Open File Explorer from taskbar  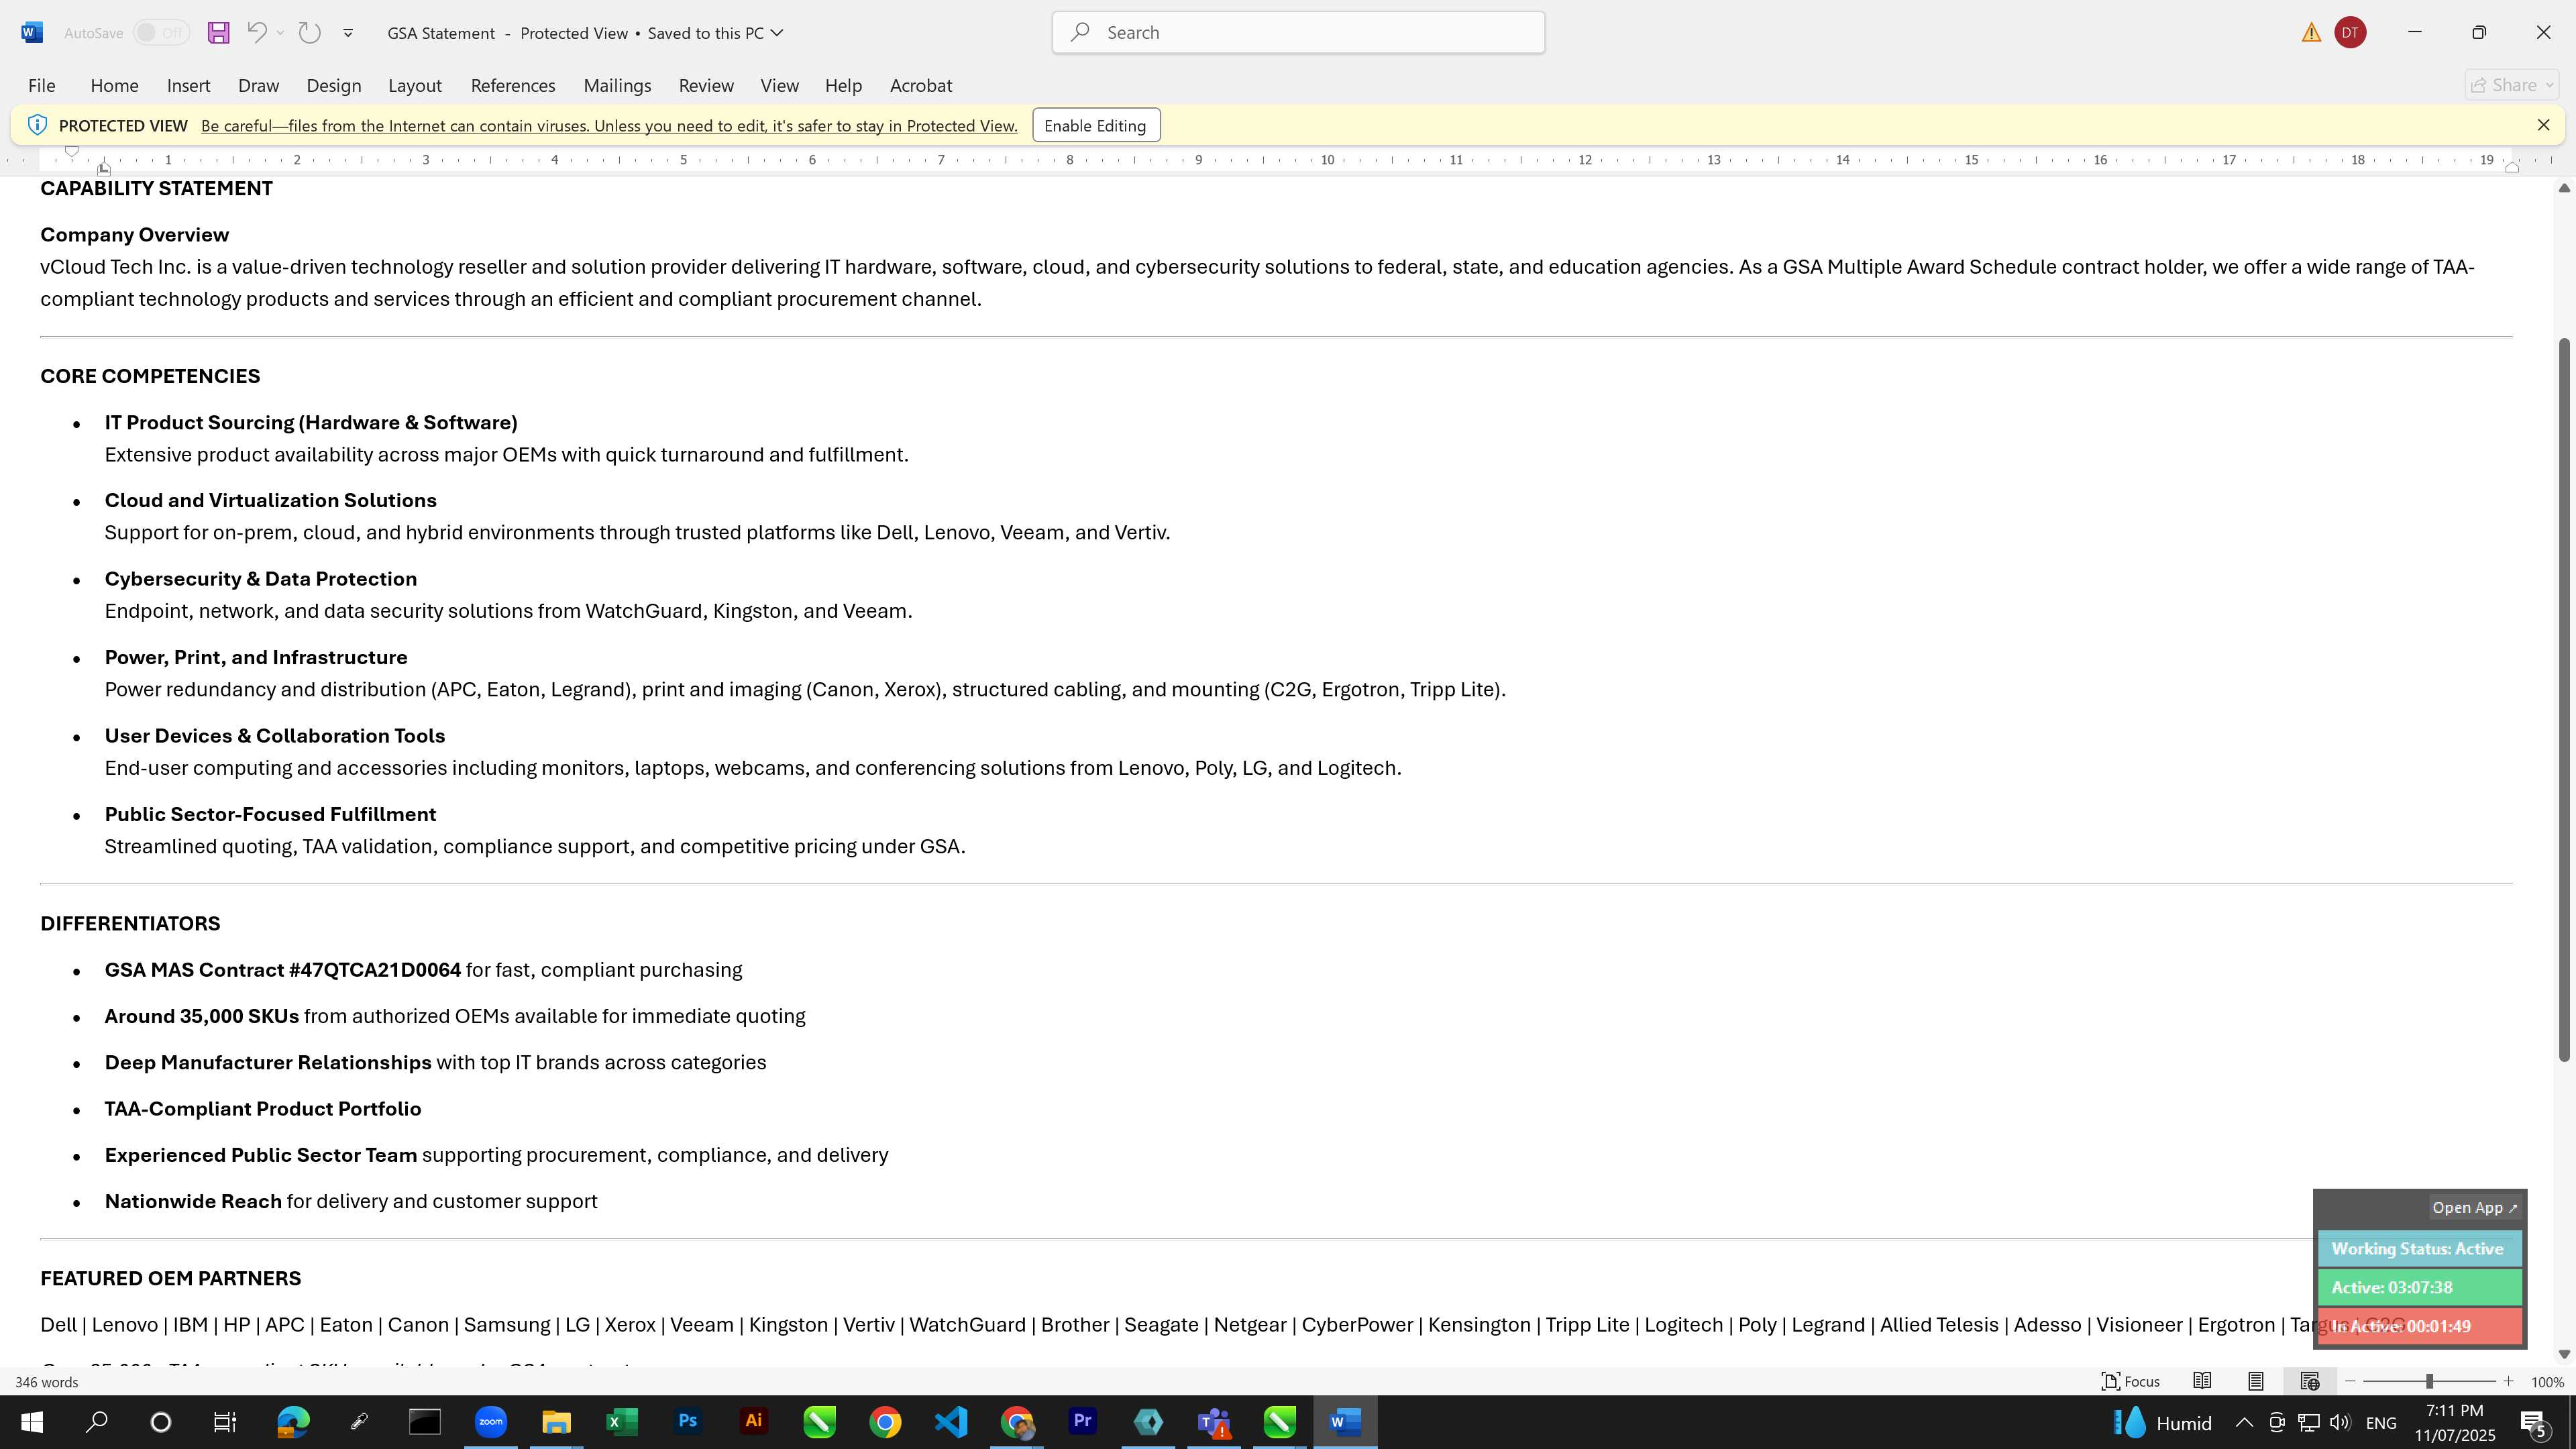click(556, 1422)
